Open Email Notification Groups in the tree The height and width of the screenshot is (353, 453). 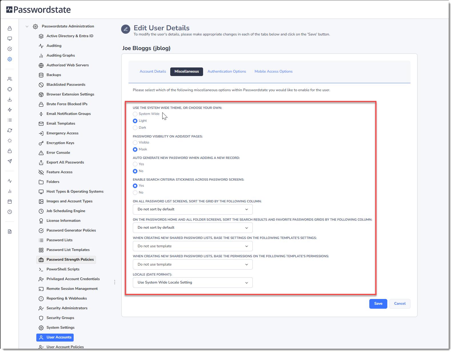click(x=69, y=114)
